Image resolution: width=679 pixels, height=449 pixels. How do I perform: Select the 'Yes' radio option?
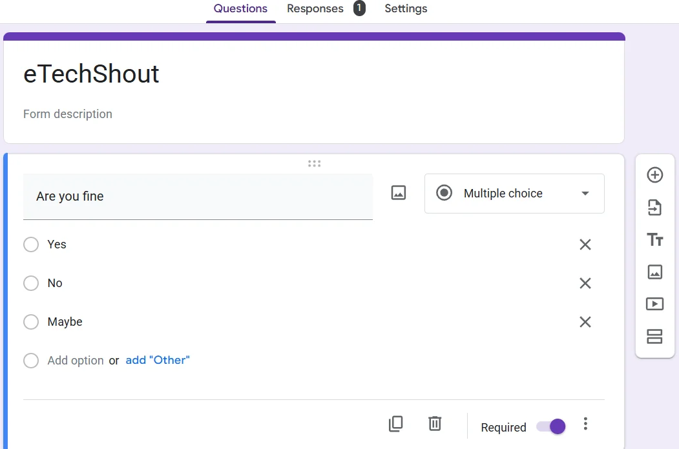[31, 244]
